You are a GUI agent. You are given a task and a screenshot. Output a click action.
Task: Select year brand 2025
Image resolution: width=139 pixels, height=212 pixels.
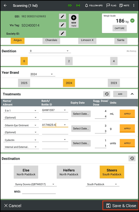click(x=24, y=83)
